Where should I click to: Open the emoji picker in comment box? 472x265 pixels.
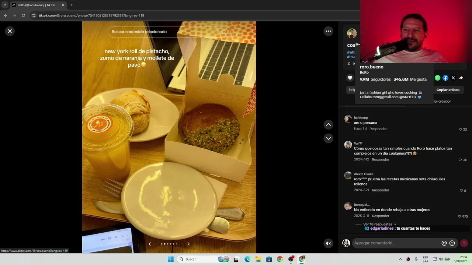(x=452, y=243)
